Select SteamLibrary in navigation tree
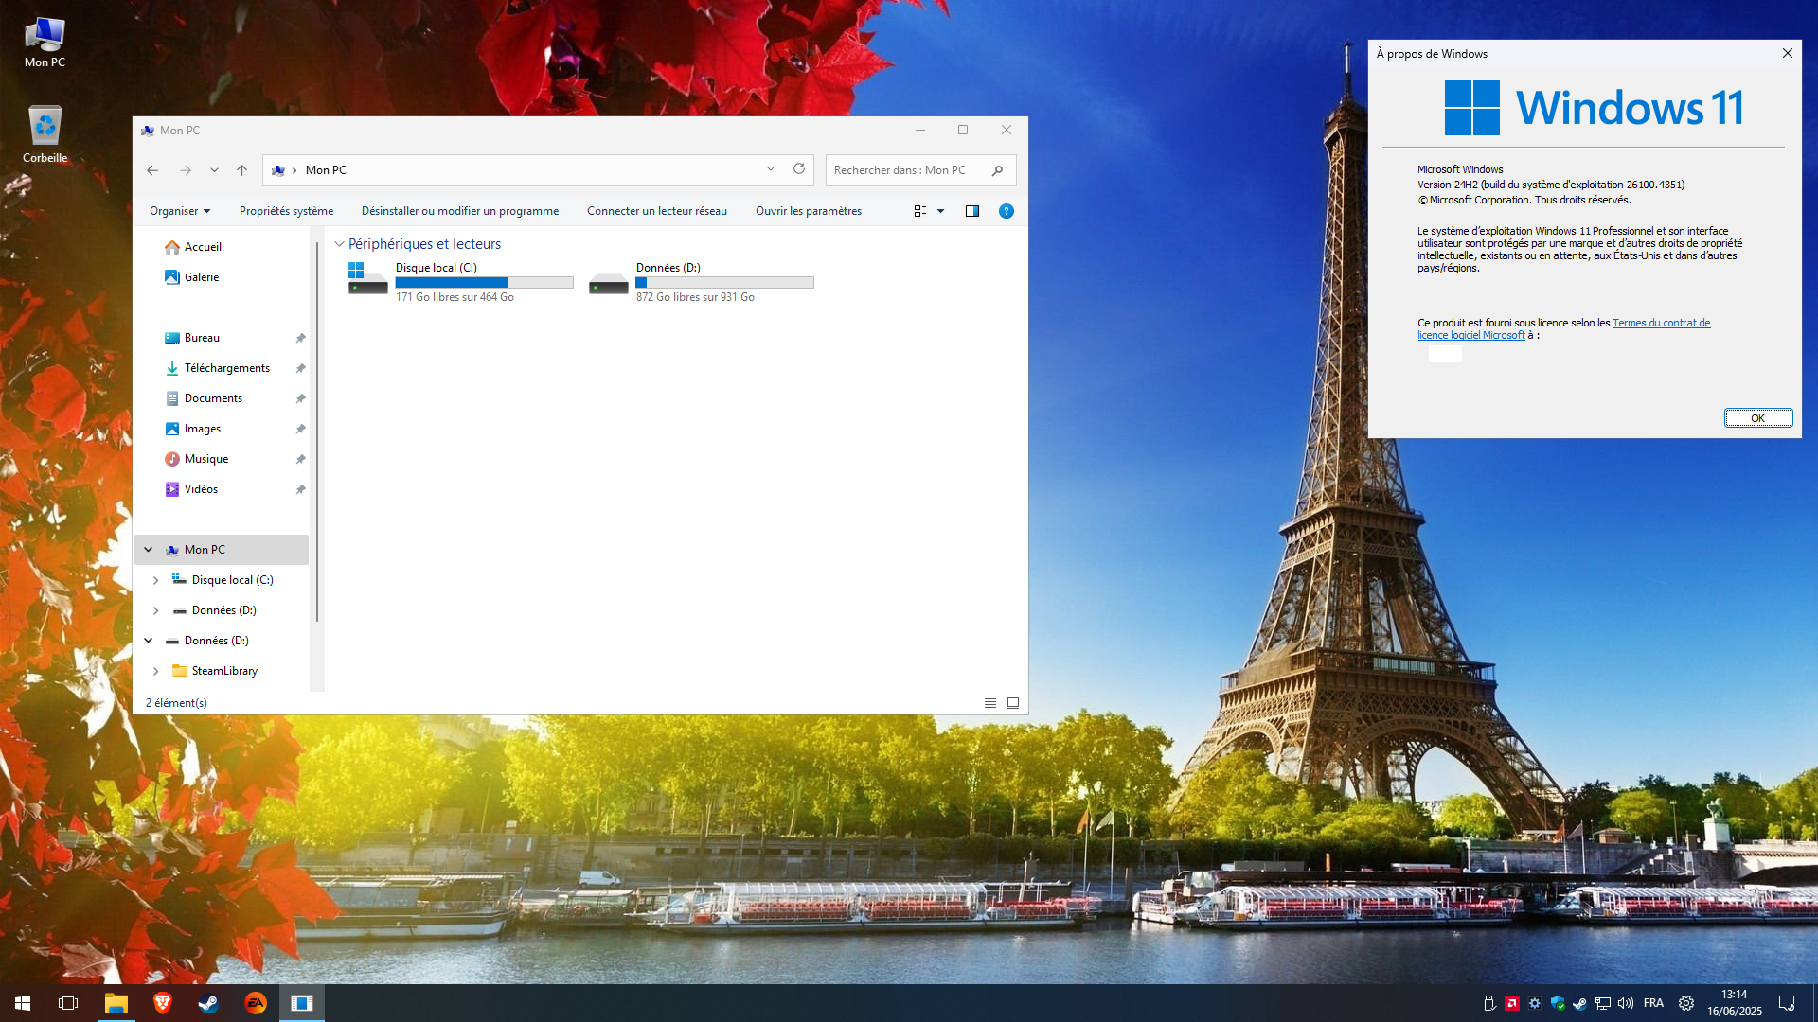 [x=224, y=671]
